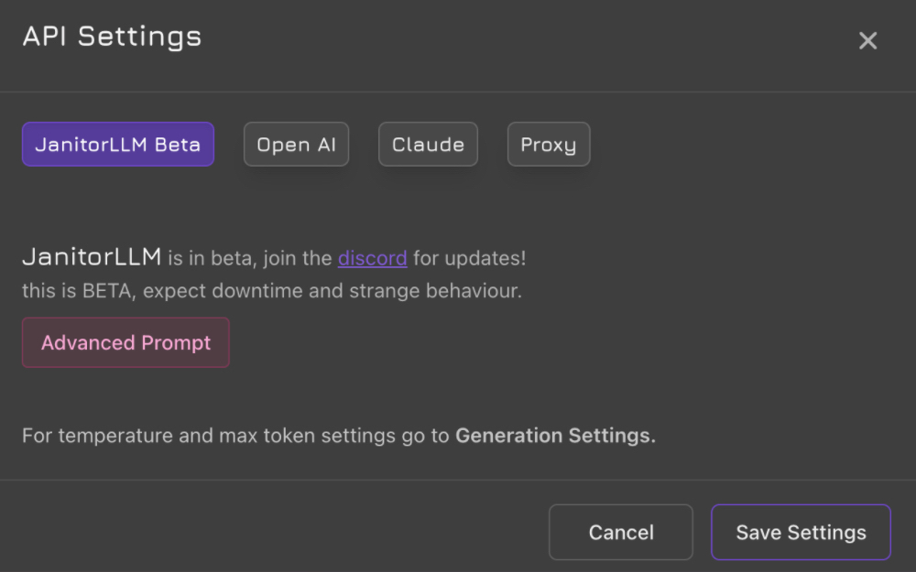Activate the pink Advanced Prompt button
Screen dimensions: 916x572
pyautogui.click(x=125, y=343)
